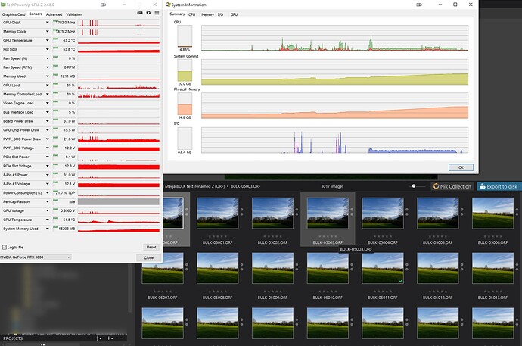
Task: Select the Memory tab in System Information
Action: pos(207,14)
